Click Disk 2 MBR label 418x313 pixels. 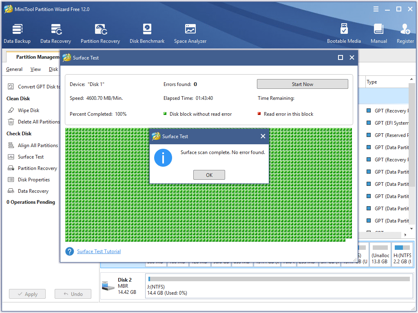coord(123,286)
